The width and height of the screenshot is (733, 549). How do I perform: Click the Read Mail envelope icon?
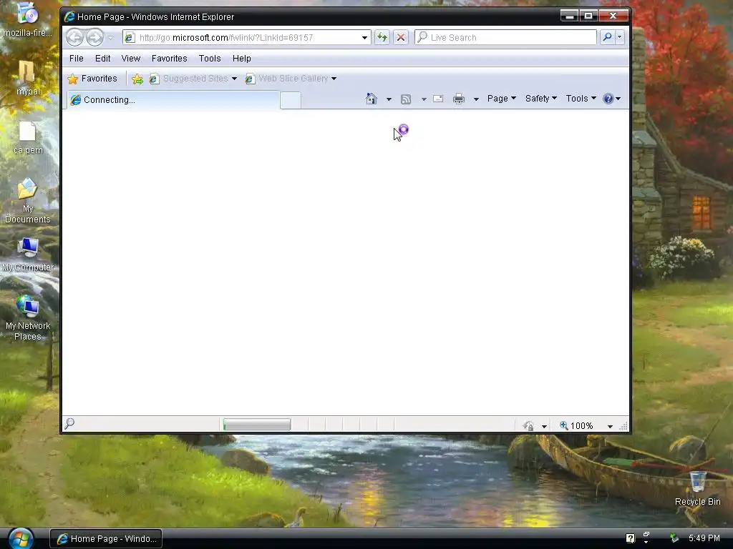pyautogui.click(x=438, y=99)
